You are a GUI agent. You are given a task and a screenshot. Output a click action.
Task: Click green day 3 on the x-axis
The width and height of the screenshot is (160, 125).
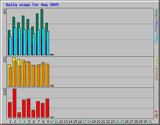coord(20,122)
